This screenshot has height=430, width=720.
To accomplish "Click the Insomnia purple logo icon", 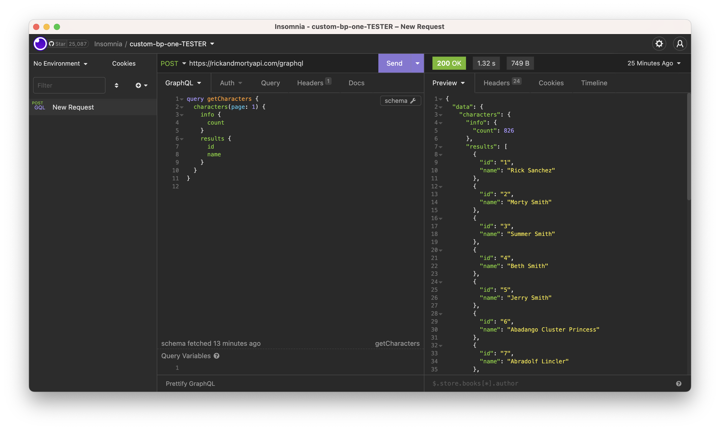I will [x=40, y=44].
